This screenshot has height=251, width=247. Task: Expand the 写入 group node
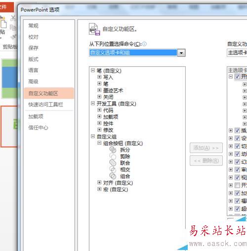point(99,77)
